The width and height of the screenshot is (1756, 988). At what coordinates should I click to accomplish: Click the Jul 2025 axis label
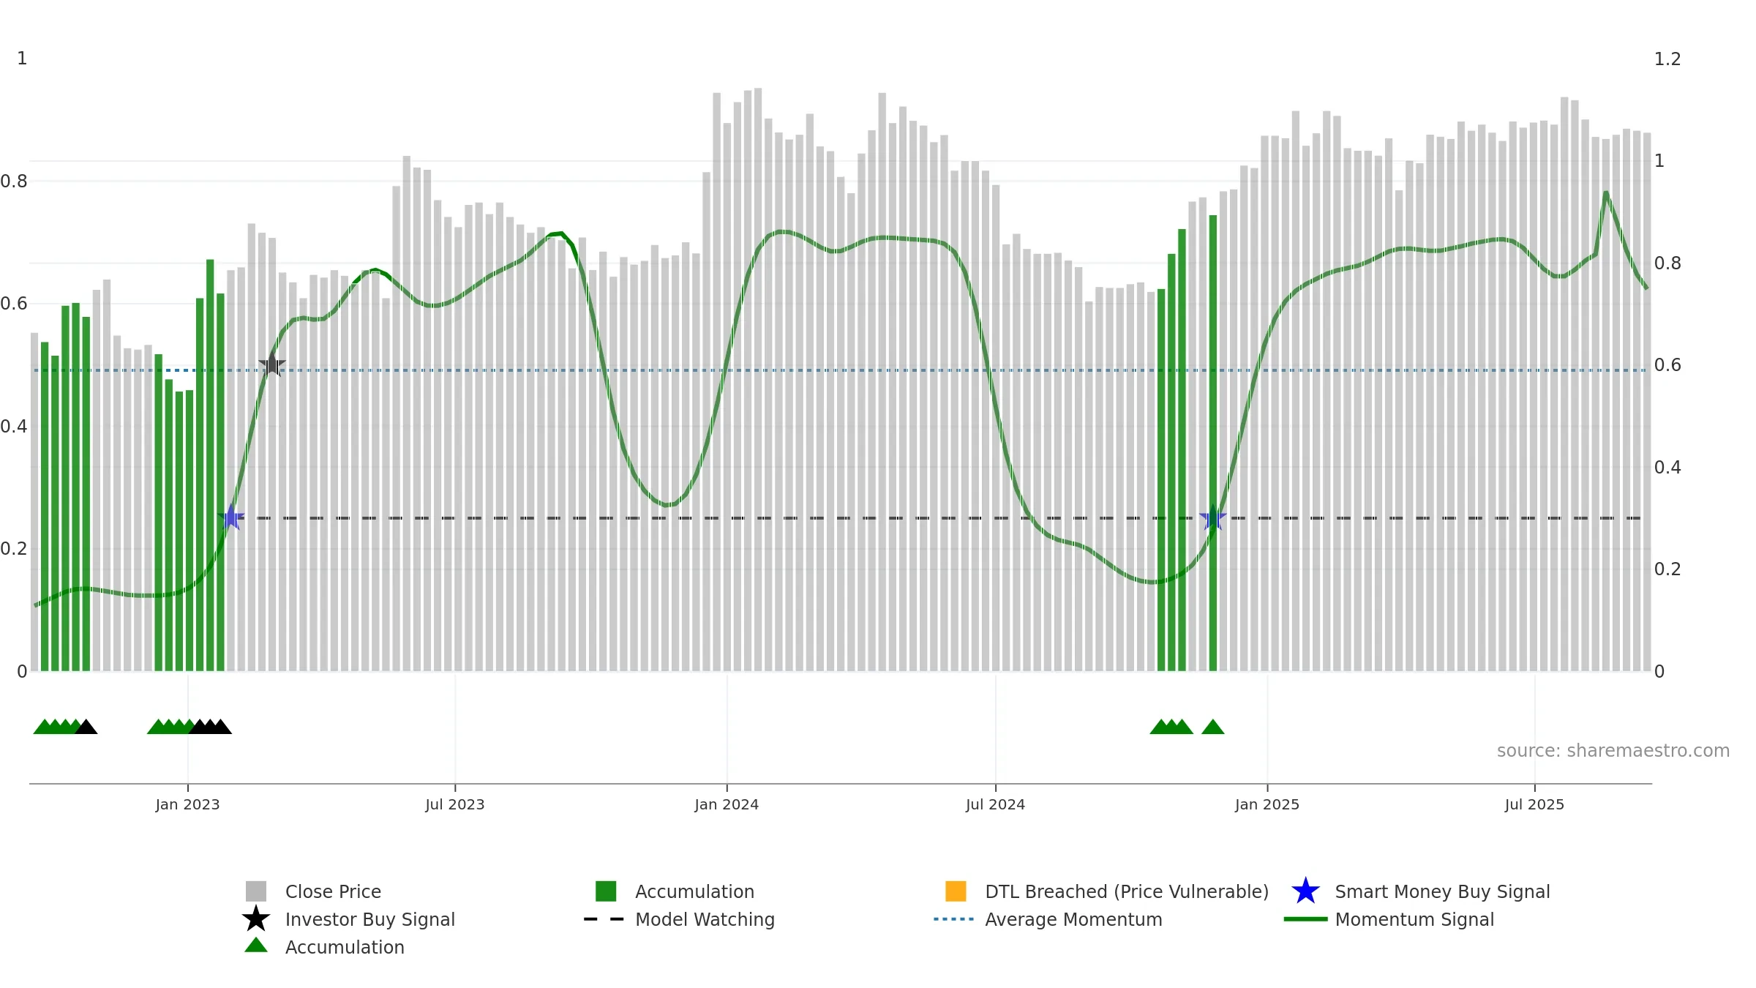1534,805
